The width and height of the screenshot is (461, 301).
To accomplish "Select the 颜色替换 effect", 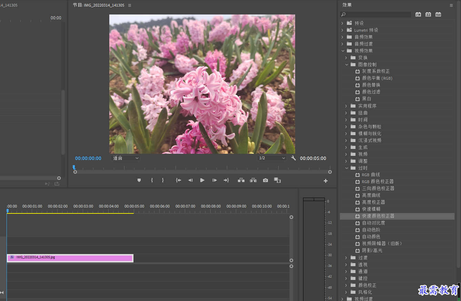I will point(371,85).
